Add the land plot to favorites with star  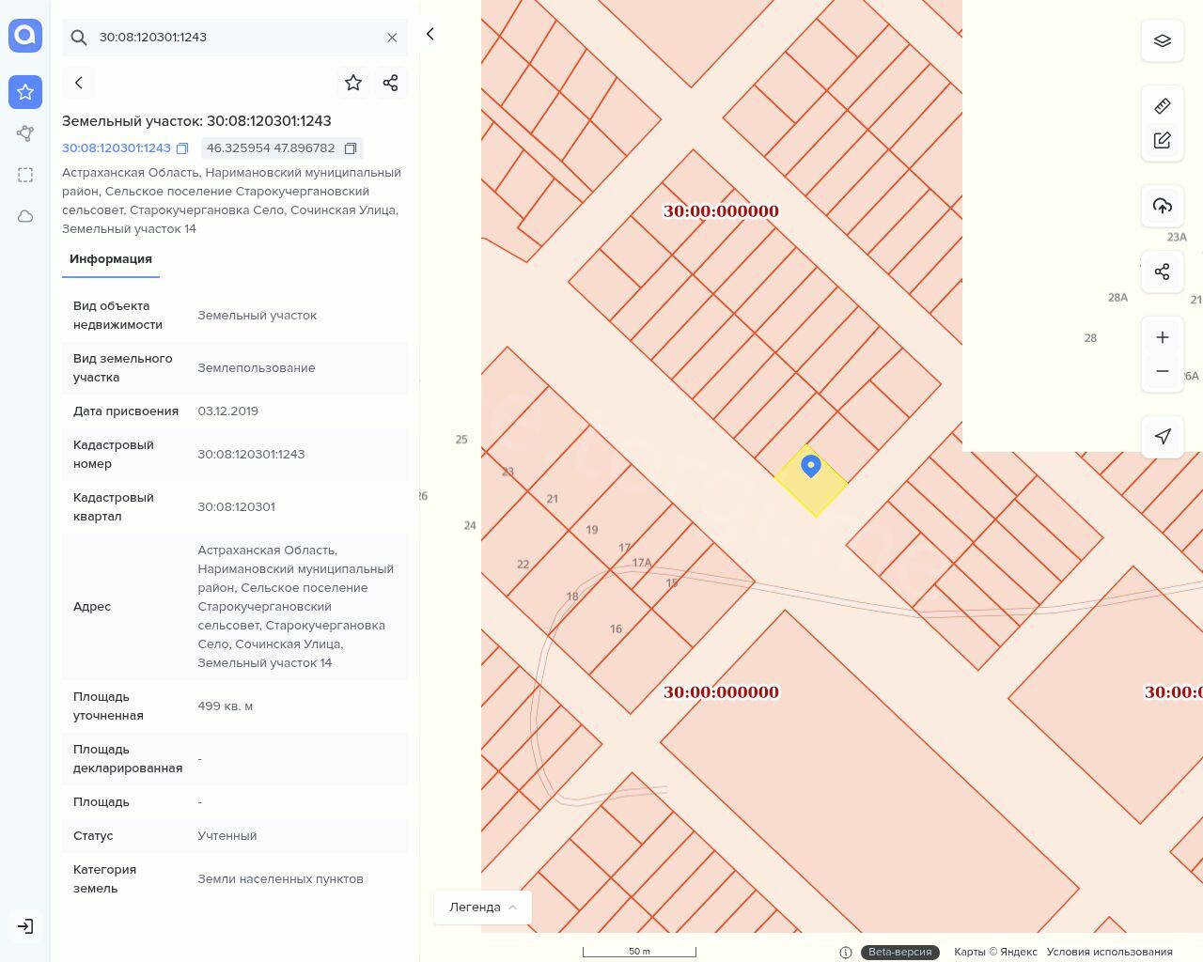[x=353, y=83]
